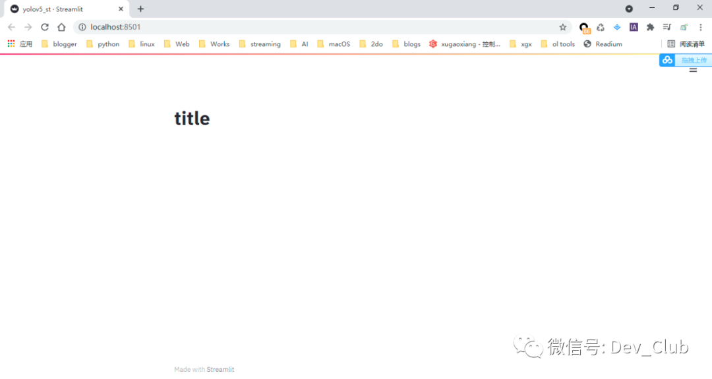This screenshot has width=712, height=379.
Task: Open the Works bookmark folder
Action: (214, 44)
